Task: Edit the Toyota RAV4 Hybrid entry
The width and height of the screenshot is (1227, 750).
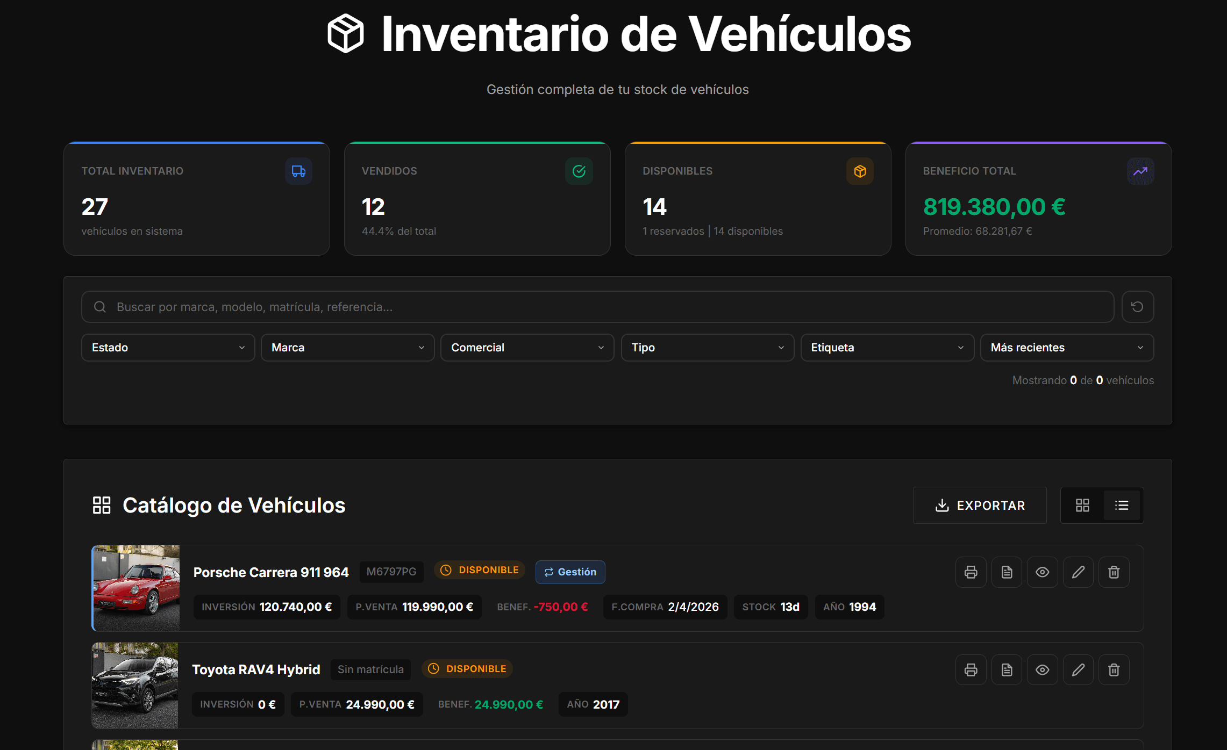Action: click(1078, 670)
